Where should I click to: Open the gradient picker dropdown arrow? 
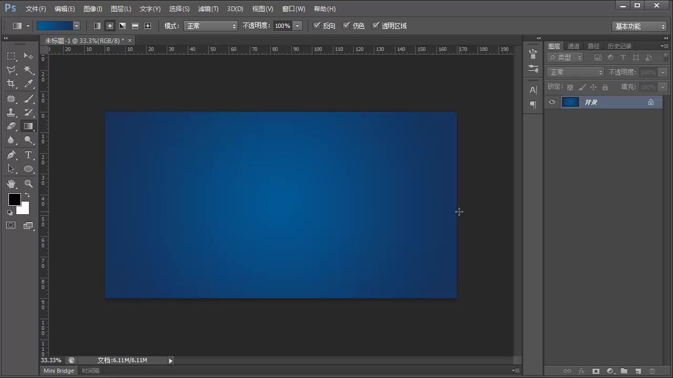pos(76,26)
